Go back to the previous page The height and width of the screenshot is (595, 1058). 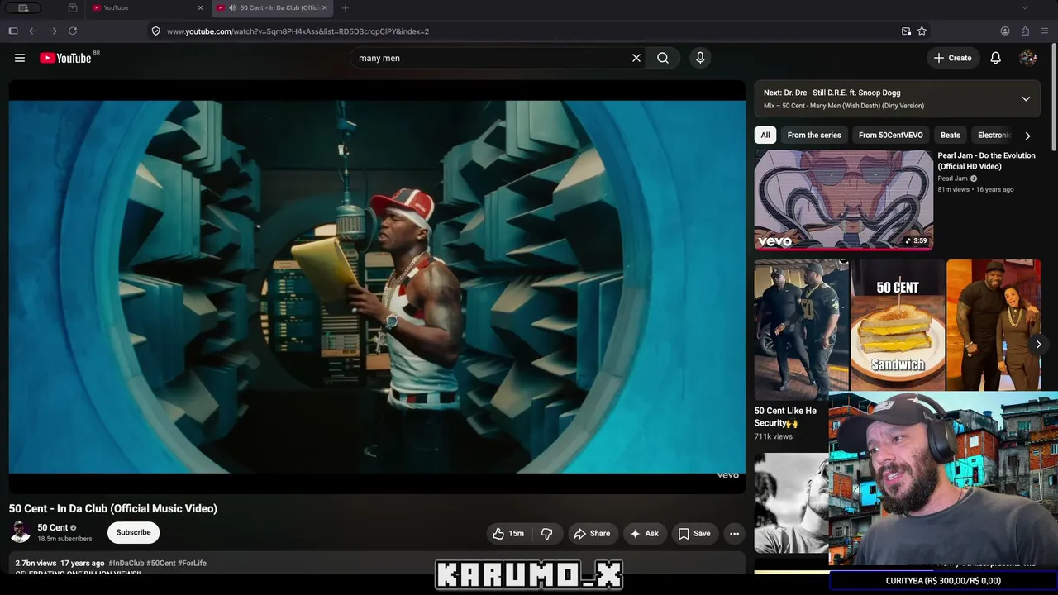tap(33, 31)
